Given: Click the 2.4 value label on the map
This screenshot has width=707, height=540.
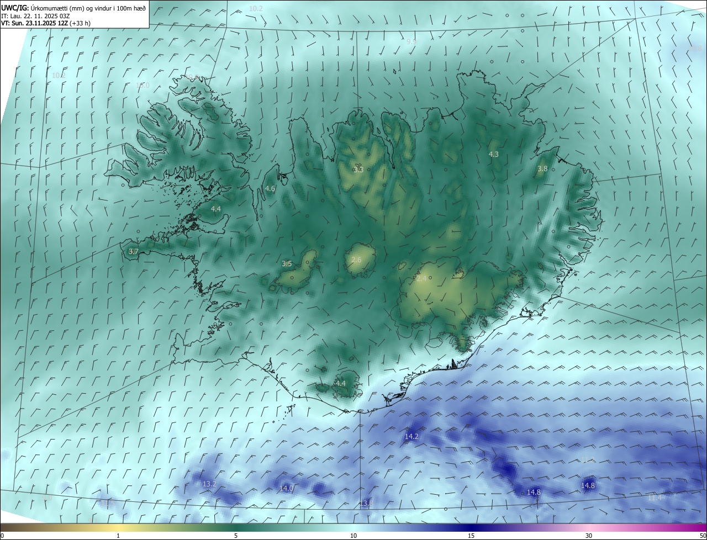Looking at the screenshot, I should click(x=421, y=279).
